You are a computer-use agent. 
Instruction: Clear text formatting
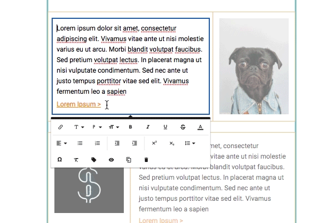pos(76,160)
